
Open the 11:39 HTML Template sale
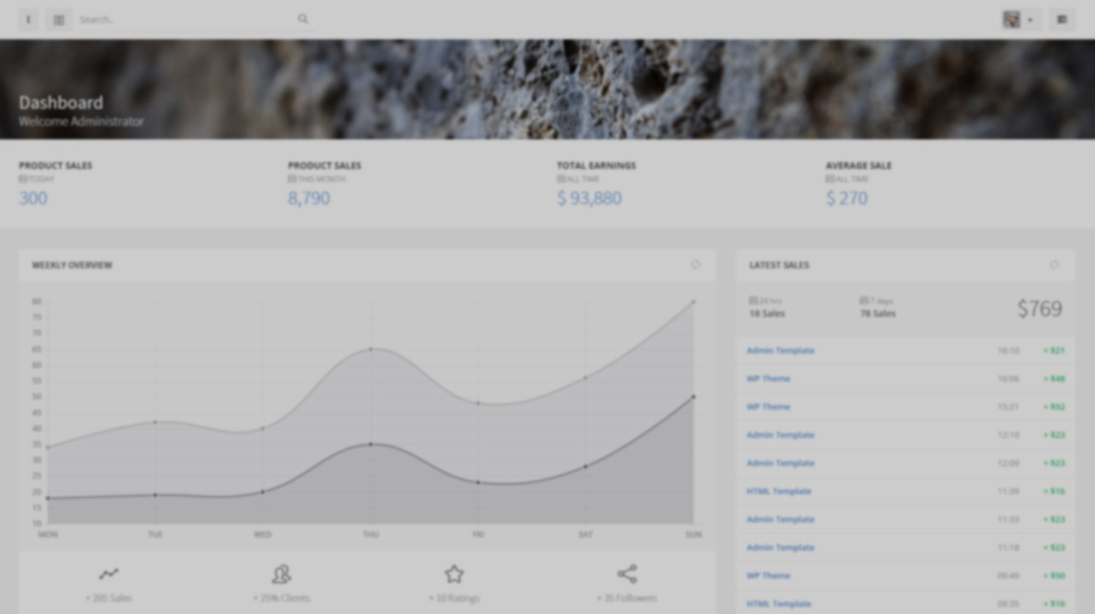779,491
